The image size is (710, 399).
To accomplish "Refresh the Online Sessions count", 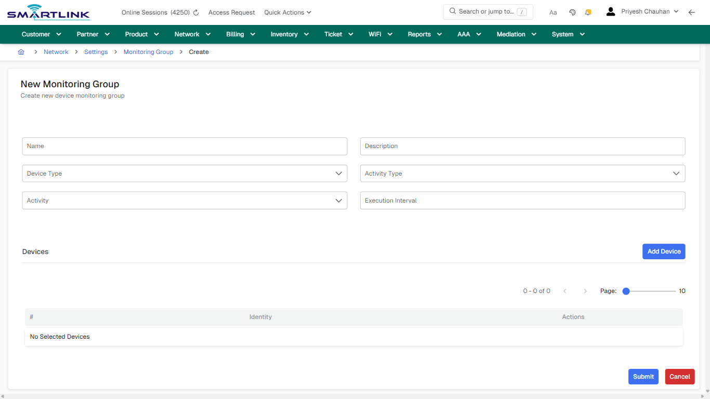I will 196,12.
